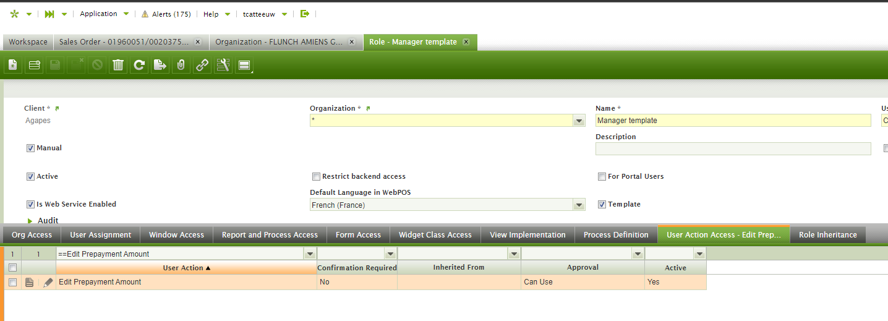Click the Description input field

coord(733,148)
